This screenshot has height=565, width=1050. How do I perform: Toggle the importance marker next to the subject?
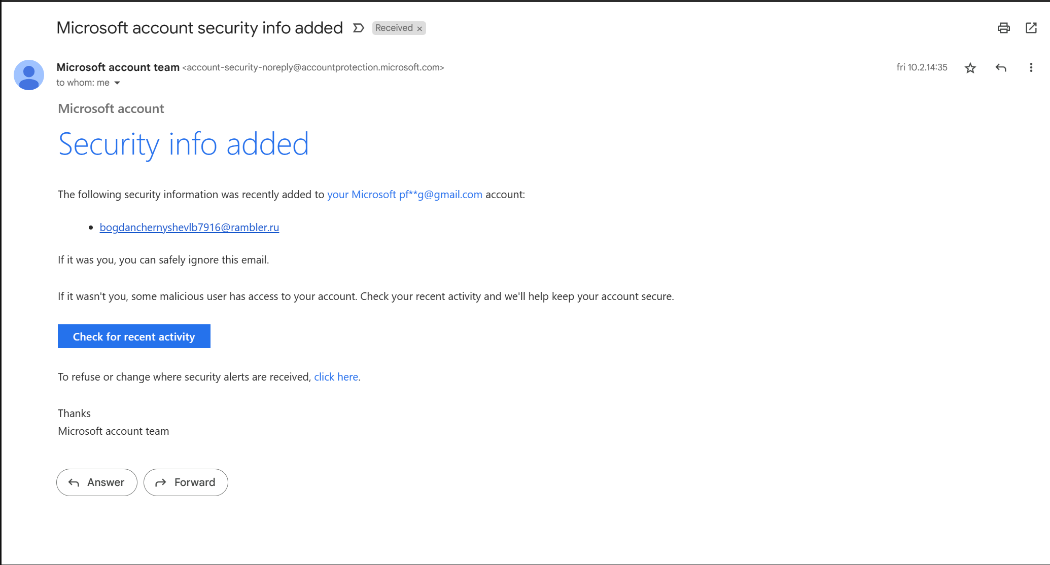(x=359, y=28)
